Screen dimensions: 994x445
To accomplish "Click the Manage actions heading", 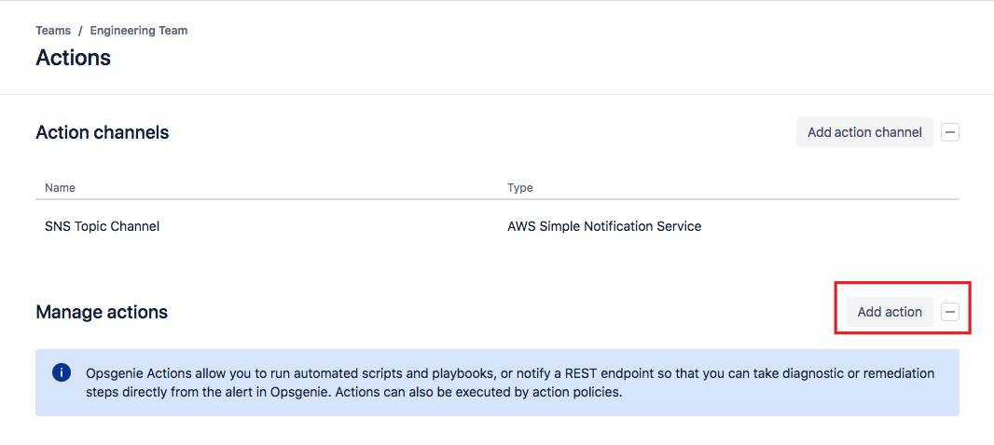I will pyautogui.click(x=102, y=312).
